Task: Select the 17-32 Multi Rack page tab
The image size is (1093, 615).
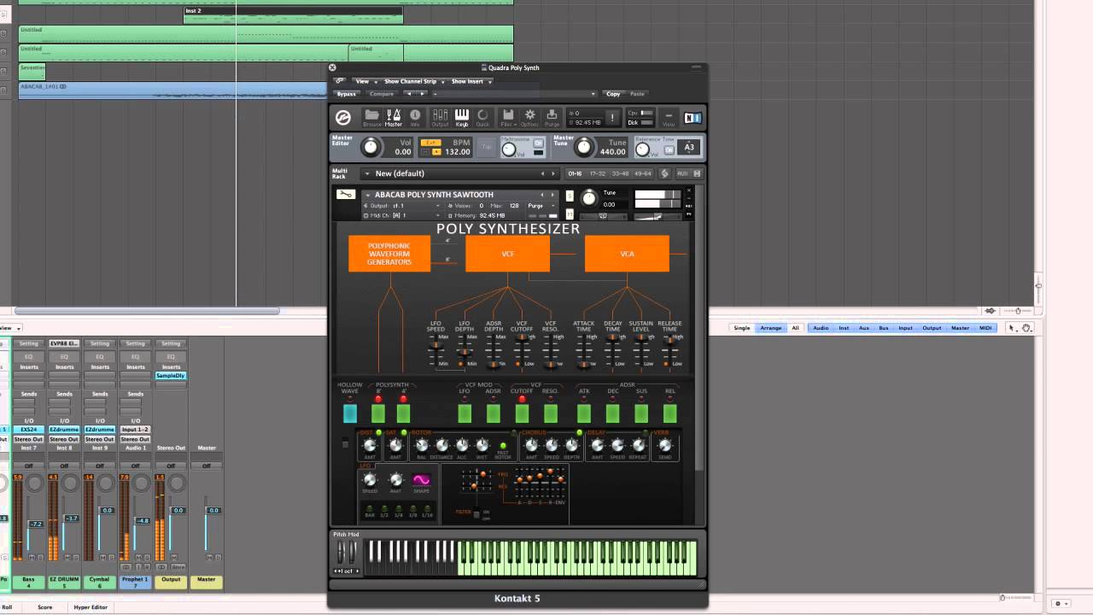Action: pos(597,173)
